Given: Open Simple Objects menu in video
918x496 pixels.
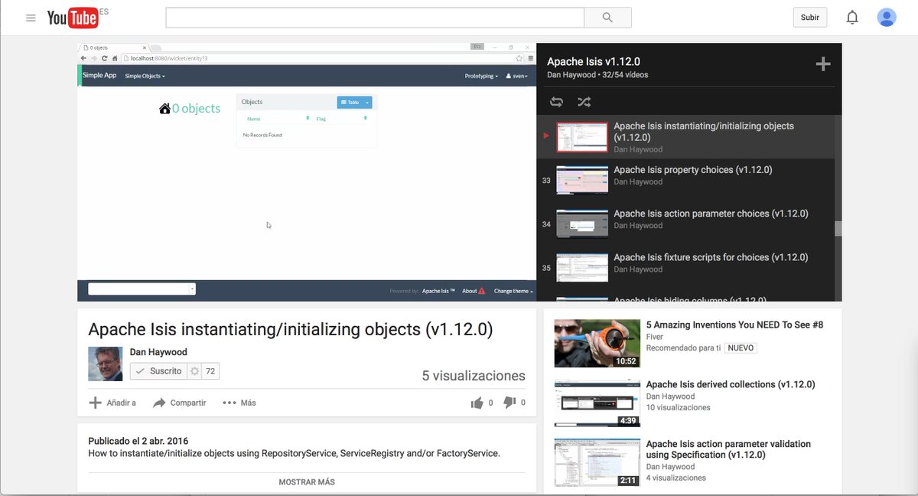Looking at the screenshot, I should [145, 76].
